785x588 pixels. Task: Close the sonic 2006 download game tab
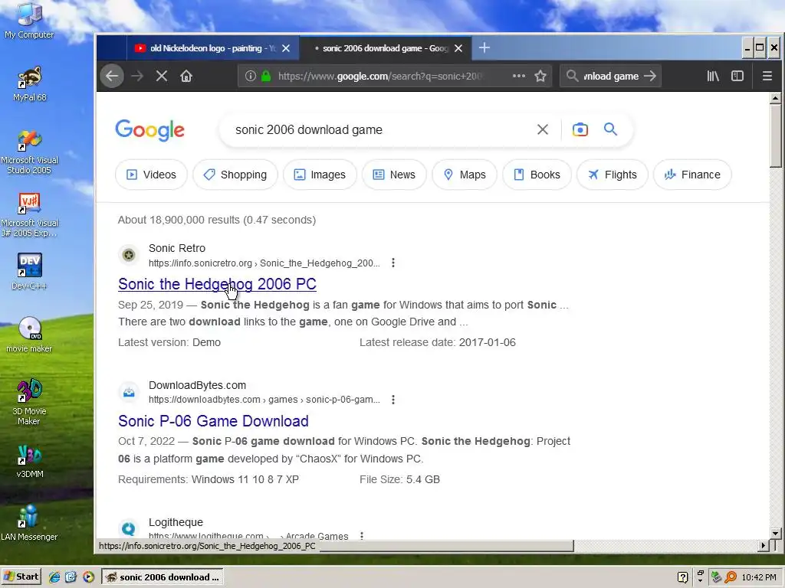pyautogui.click(x=458, y=48)
